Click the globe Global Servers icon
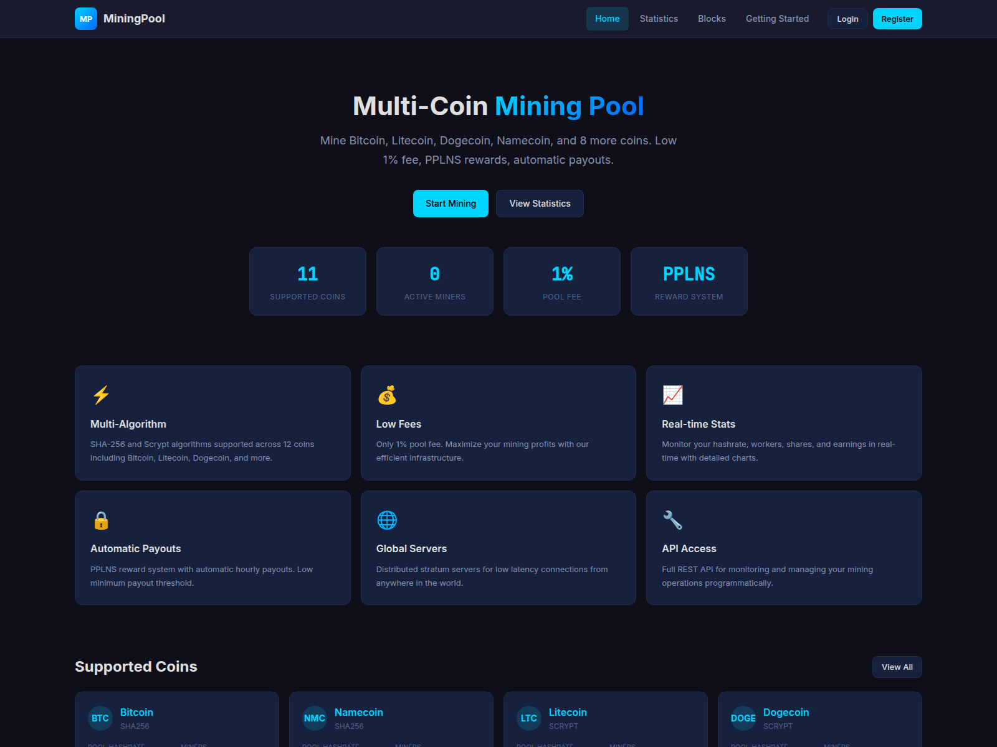This screenshot has height=747, width=997. pos(388,520)
